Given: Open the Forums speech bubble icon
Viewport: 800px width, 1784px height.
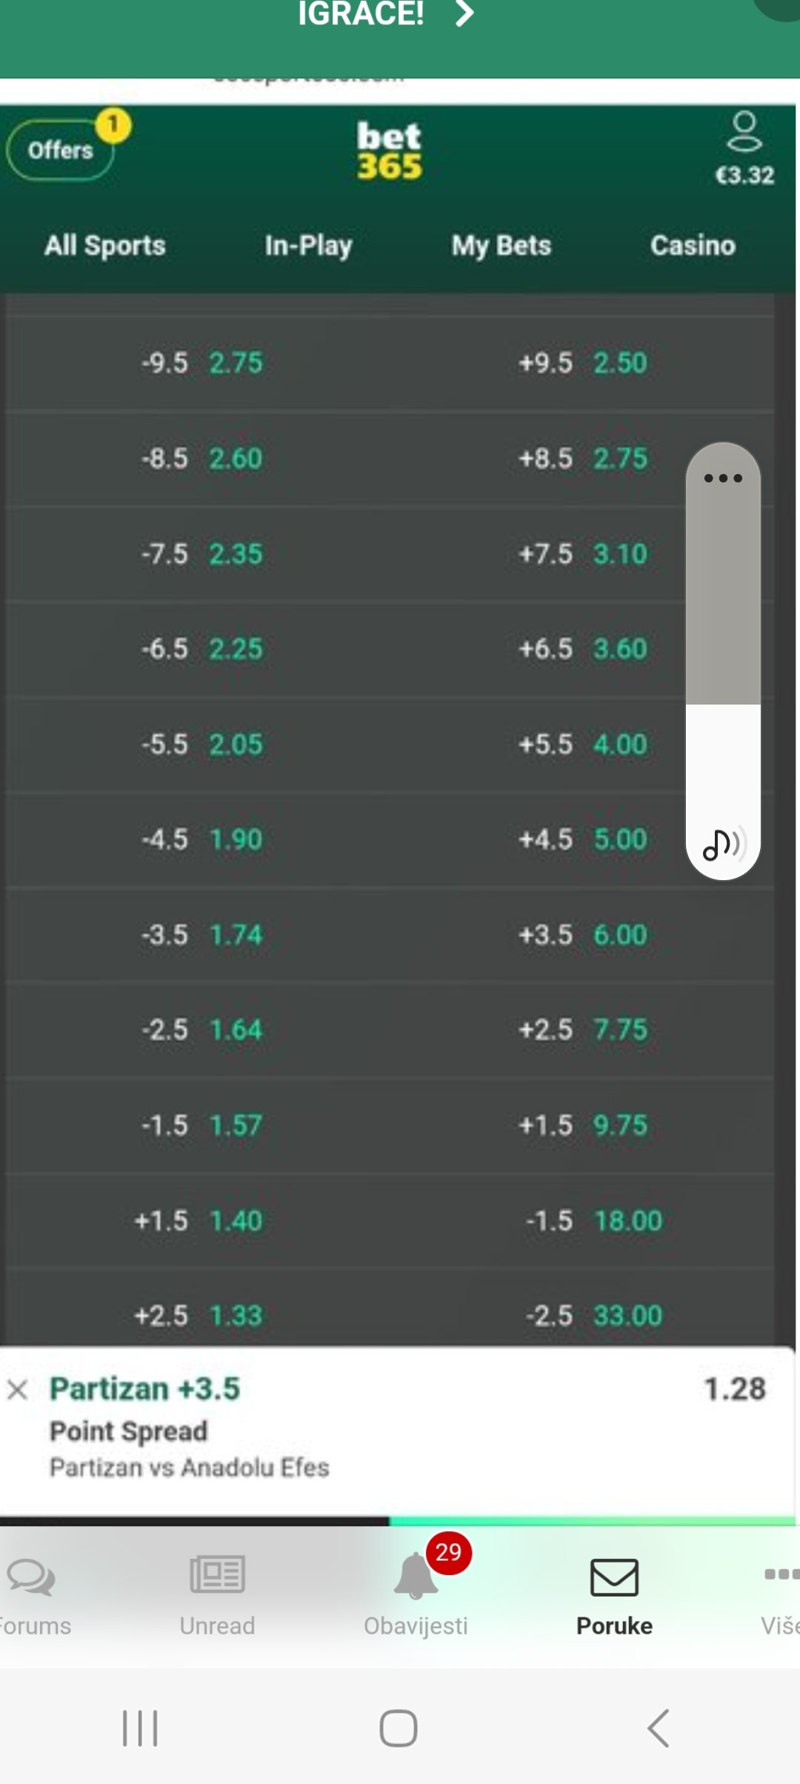Looking at the screenshot, I should click(31, 1577).
